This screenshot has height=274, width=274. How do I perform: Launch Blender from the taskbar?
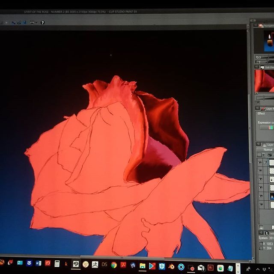coord(171,266)
